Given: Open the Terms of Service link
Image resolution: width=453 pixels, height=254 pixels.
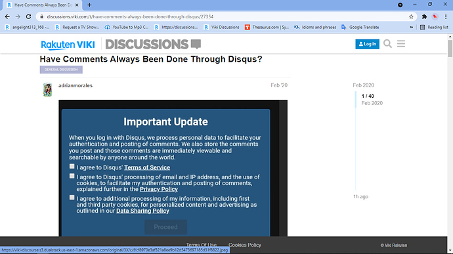Looking at the screenshot, I should (147, 167).
